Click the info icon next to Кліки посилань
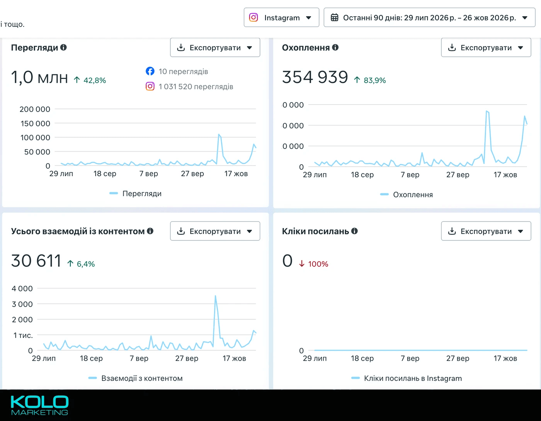 [354, 231]
